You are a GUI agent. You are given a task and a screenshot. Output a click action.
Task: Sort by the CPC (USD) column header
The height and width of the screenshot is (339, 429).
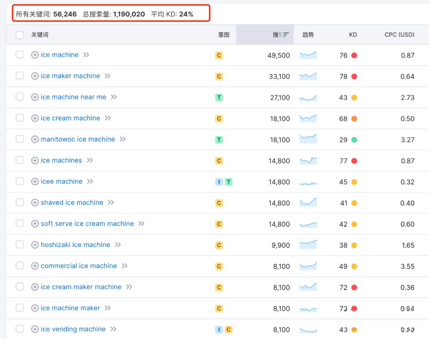pyautogui.click(x=400, y=35)
